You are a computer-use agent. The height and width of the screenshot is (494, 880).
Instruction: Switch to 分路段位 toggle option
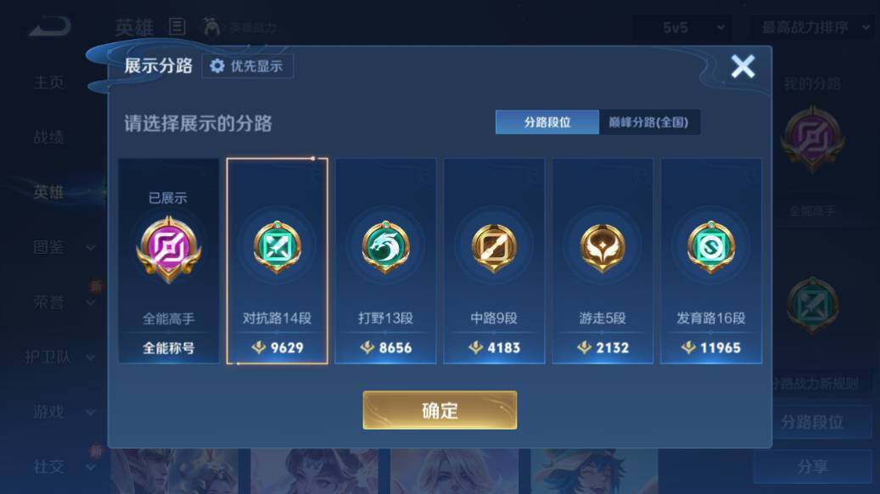[x=547, y=122]
